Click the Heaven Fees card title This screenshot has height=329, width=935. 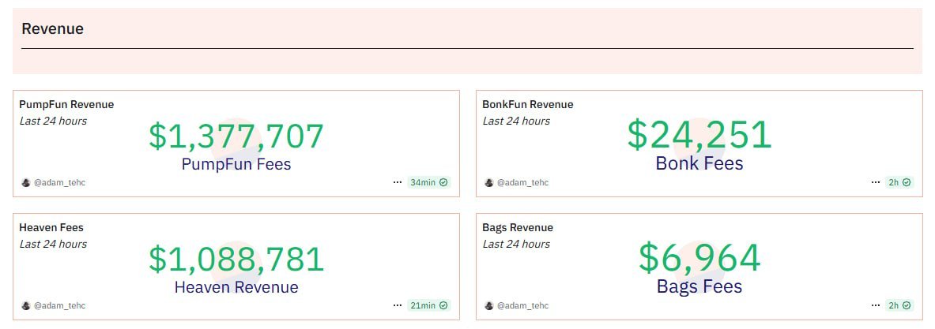pos(51,228)
